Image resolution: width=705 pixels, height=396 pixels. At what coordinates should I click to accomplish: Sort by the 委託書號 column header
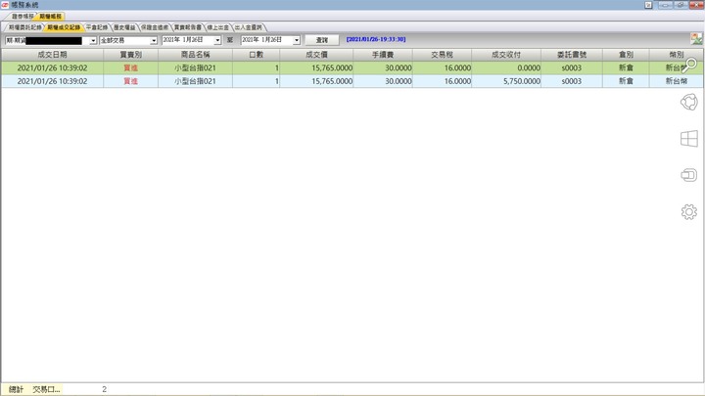[572, 55]
